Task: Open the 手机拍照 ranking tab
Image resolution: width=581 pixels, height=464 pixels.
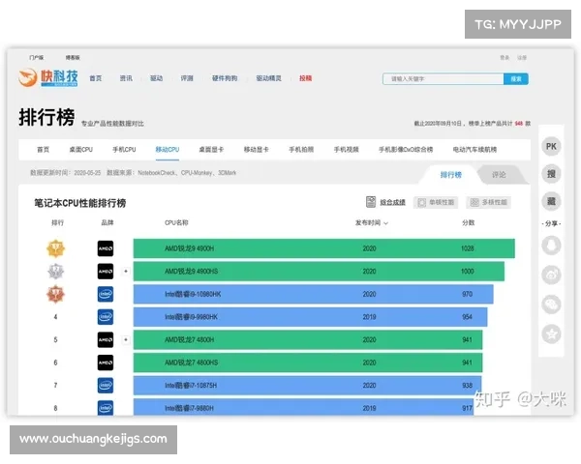Action: pyautogui.click(x=301, y=150)
